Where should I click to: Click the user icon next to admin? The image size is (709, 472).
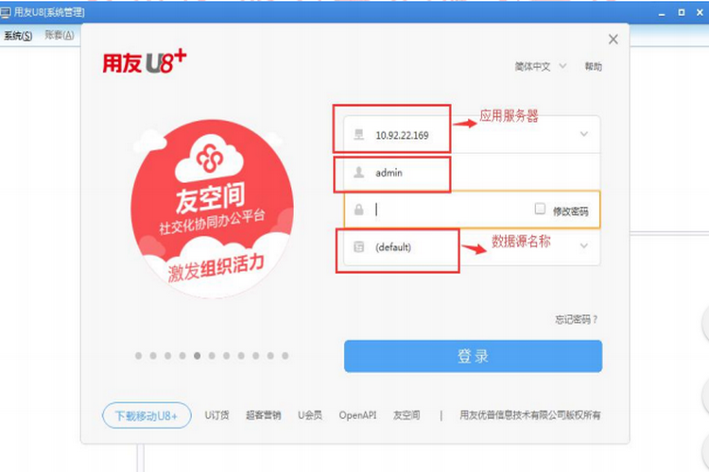[x=358, y=172]
